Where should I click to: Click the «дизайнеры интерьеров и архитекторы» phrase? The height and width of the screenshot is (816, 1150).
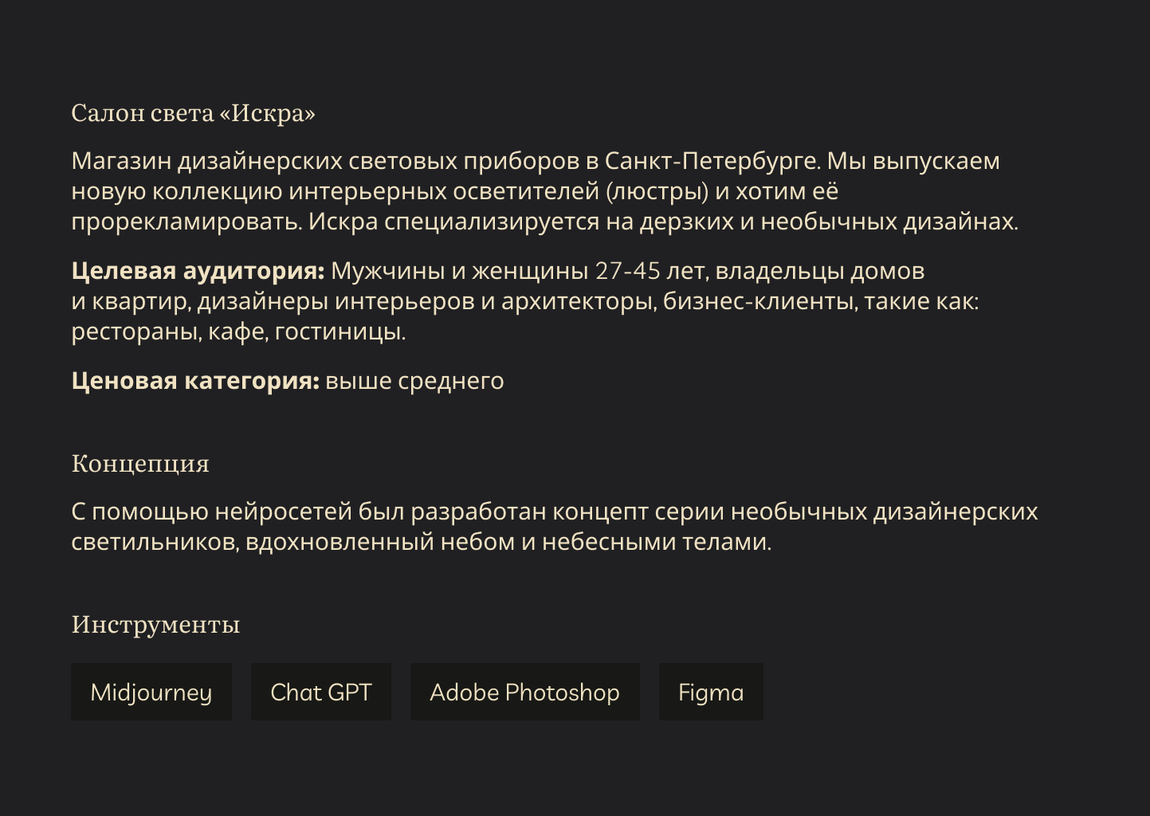click(x=426, y=301)
